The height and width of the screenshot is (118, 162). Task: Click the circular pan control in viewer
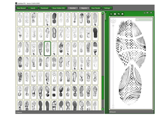tap(113, 20)
